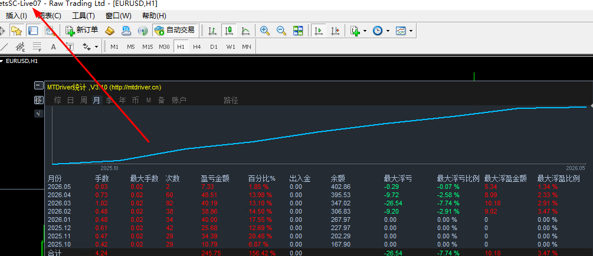This screenshot has height=256, width=593.
Task: Click the 2026.03 month row
Action: [x=317, y=203]
